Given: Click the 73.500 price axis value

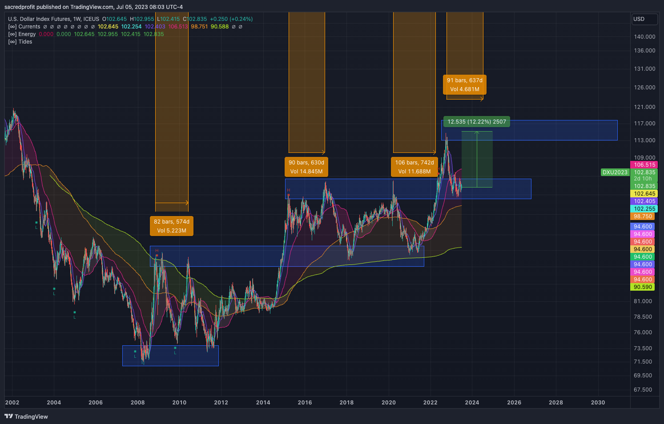Looking at the screenshot, I should pyautogui.click(x=643, y=348).
